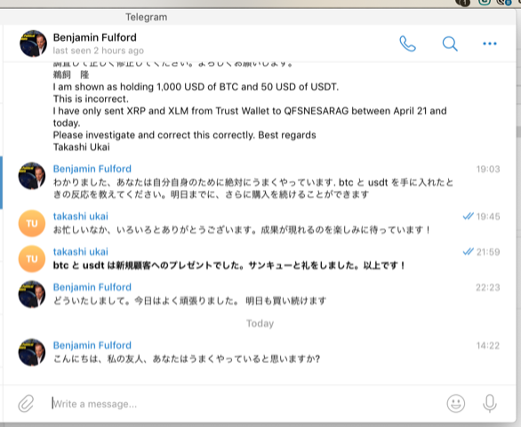Click the TU avatar on 21:59 message
Image resolution: width=521 pixels, height=427 pixels.
click(x=32, y=259)
